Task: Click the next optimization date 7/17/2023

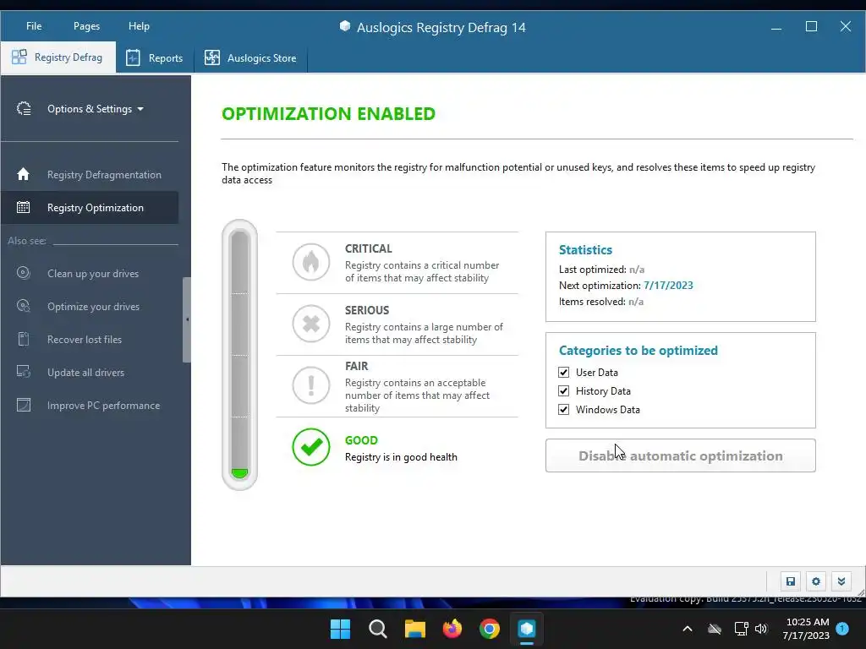Action: (668, 286)
